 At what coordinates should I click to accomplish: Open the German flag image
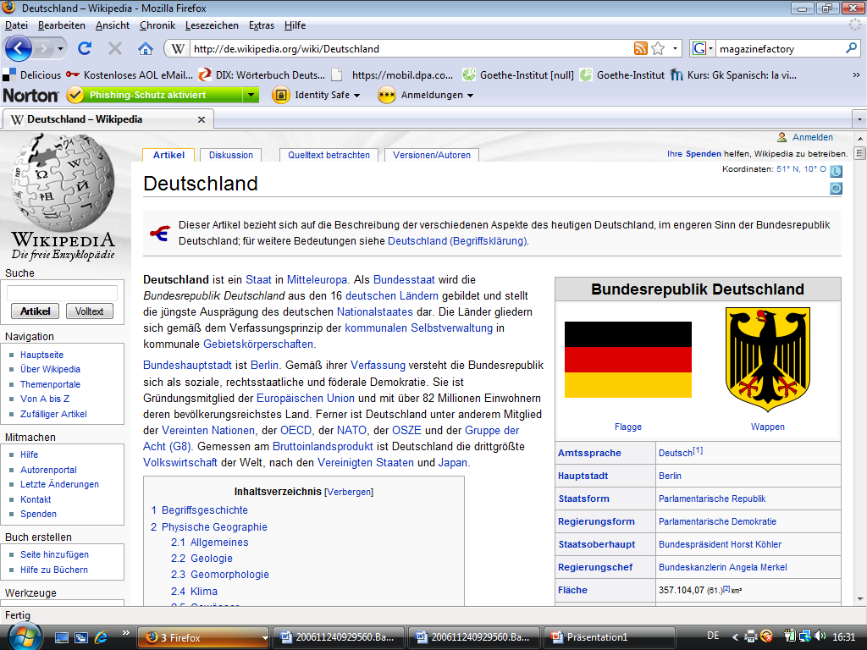[628, 359]
